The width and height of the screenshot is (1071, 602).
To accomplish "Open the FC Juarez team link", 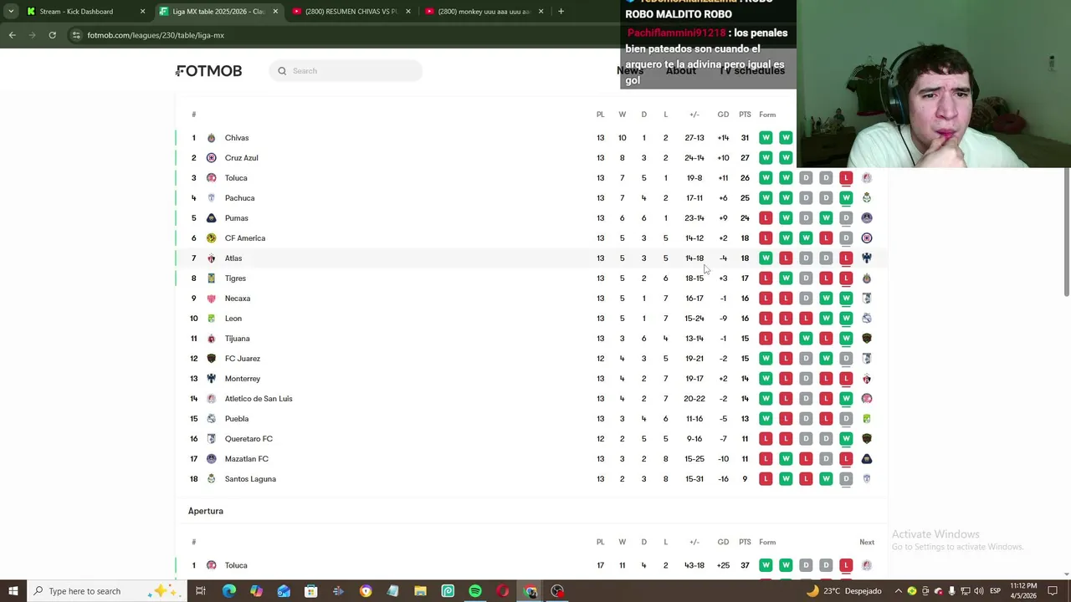I will click(243, 359).
